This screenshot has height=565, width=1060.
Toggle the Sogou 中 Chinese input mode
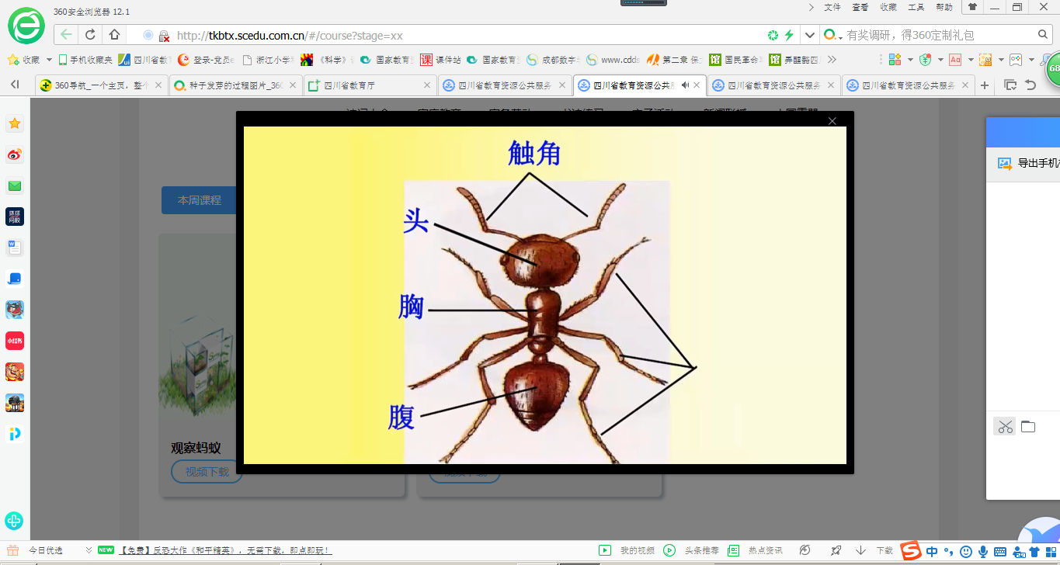point(932,552)
